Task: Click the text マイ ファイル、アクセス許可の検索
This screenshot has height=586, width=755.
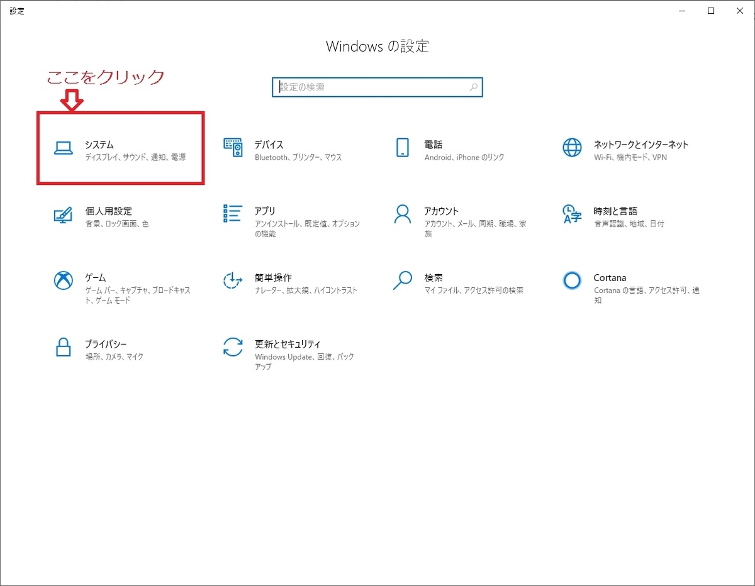Action: point(474,290)
